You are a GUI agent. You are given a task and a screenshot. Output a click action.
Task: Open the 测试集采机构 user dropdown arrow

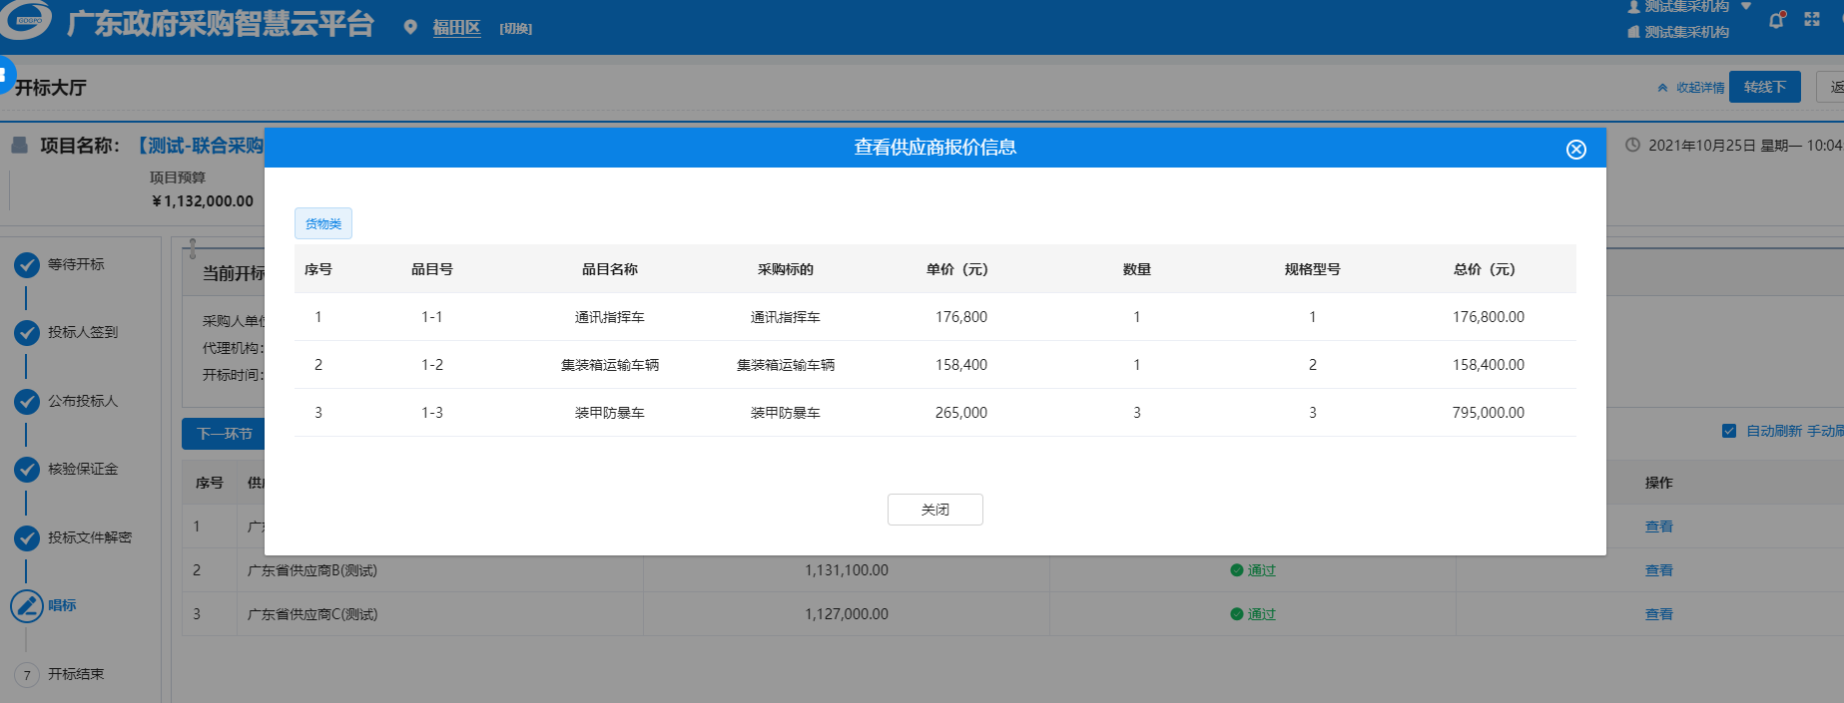(1746, 6)
